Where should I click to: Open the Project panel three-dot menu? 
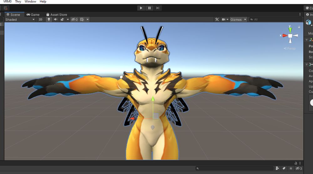tap(300, 163)
